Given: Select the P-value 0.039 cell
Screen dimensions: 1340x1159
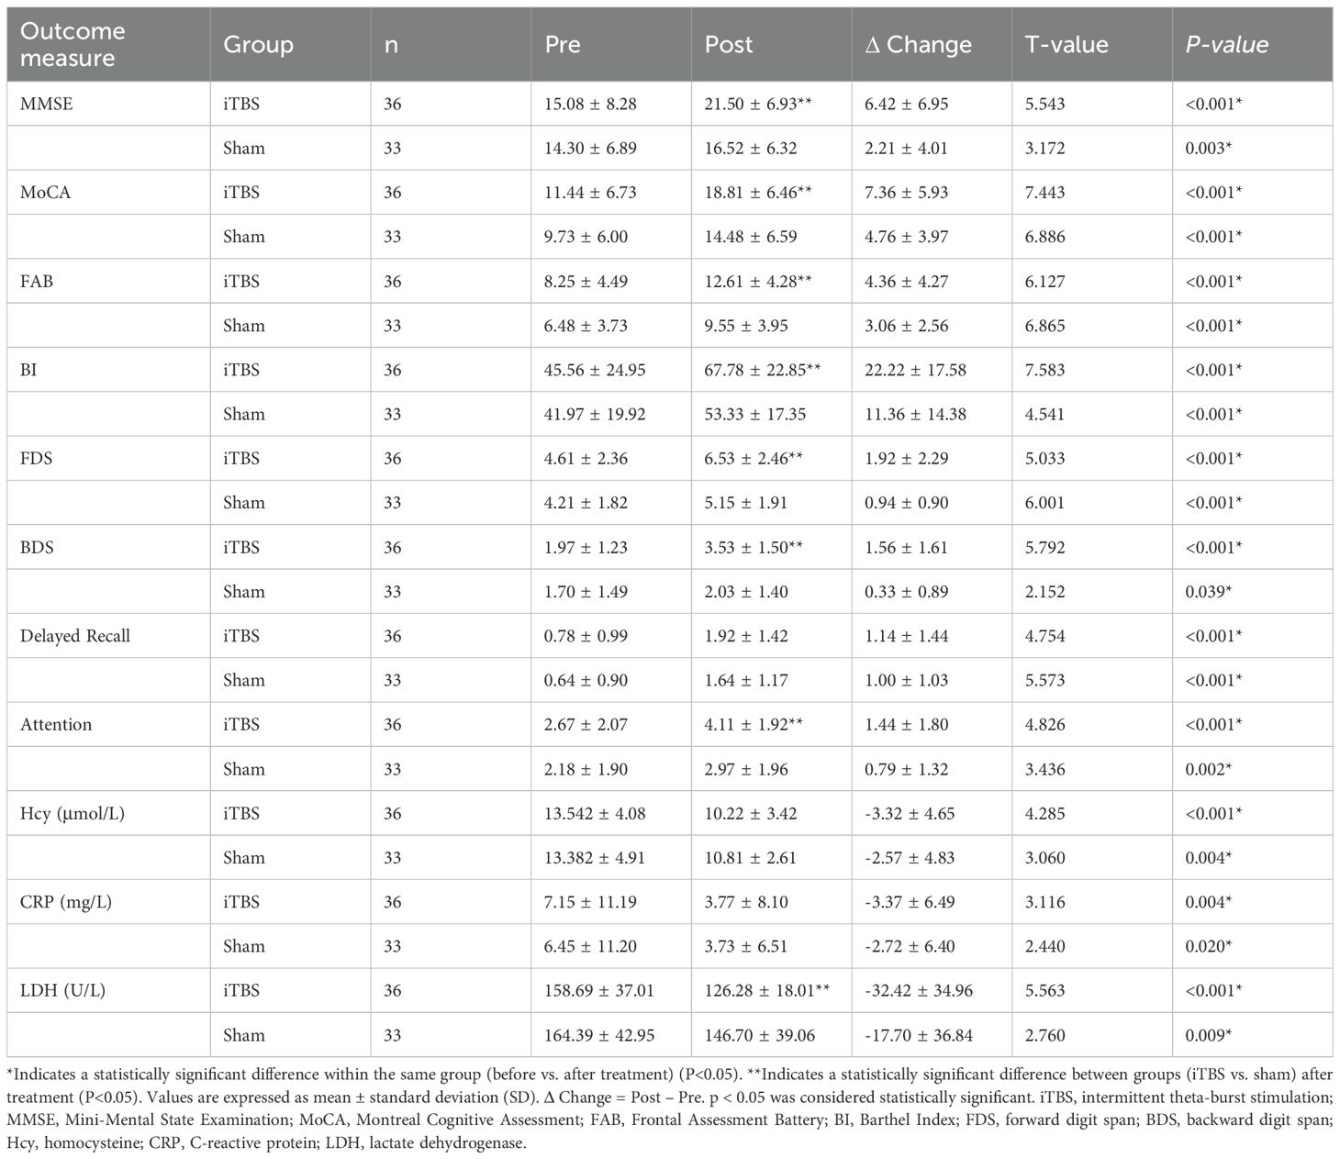Looking at the screenshot, I should pos(1208,592).
